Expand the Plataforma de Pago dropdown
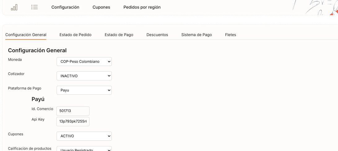338x151 pixels. click(84, 90)
